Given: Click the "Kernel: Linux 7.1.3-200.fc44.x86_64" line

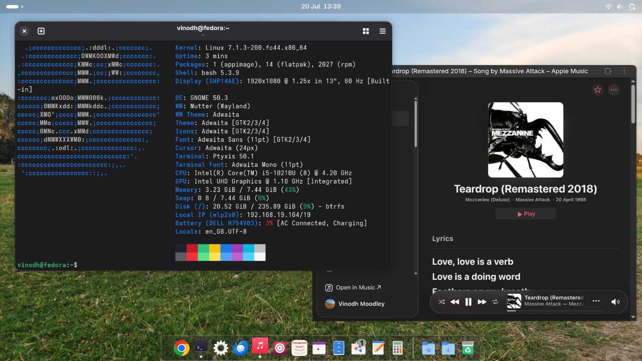Looking at the screenshot, I should coord(241,48).
